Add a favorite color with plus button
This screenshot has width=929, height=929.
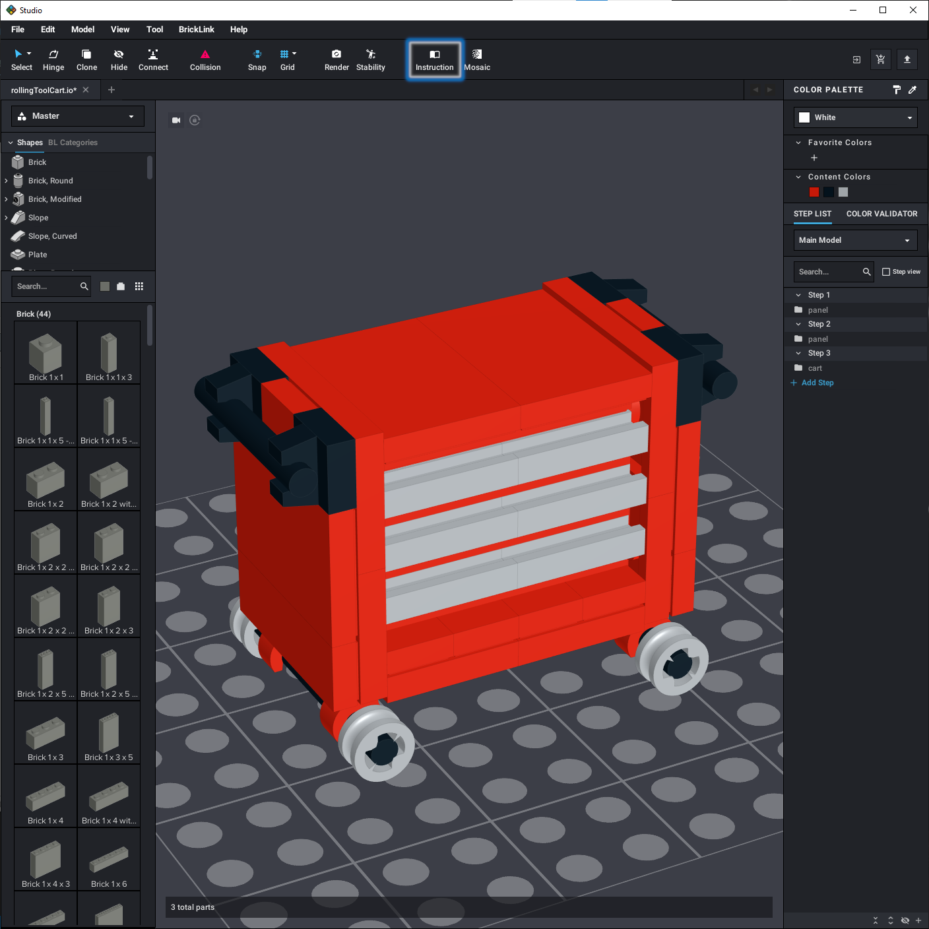tap(814, 158)
